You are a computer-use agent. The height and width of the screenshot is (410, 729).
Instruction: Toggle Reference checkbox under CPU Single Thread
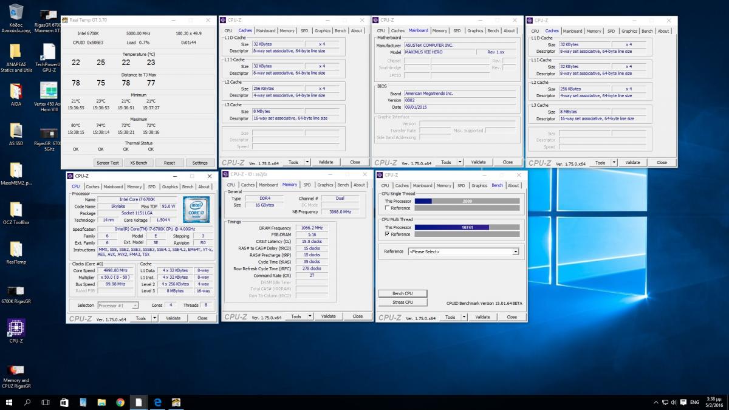coord(387,208)
